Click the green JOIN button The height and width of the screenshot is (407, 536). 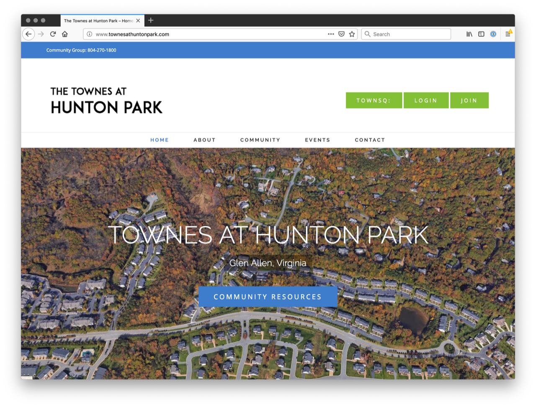469,100
